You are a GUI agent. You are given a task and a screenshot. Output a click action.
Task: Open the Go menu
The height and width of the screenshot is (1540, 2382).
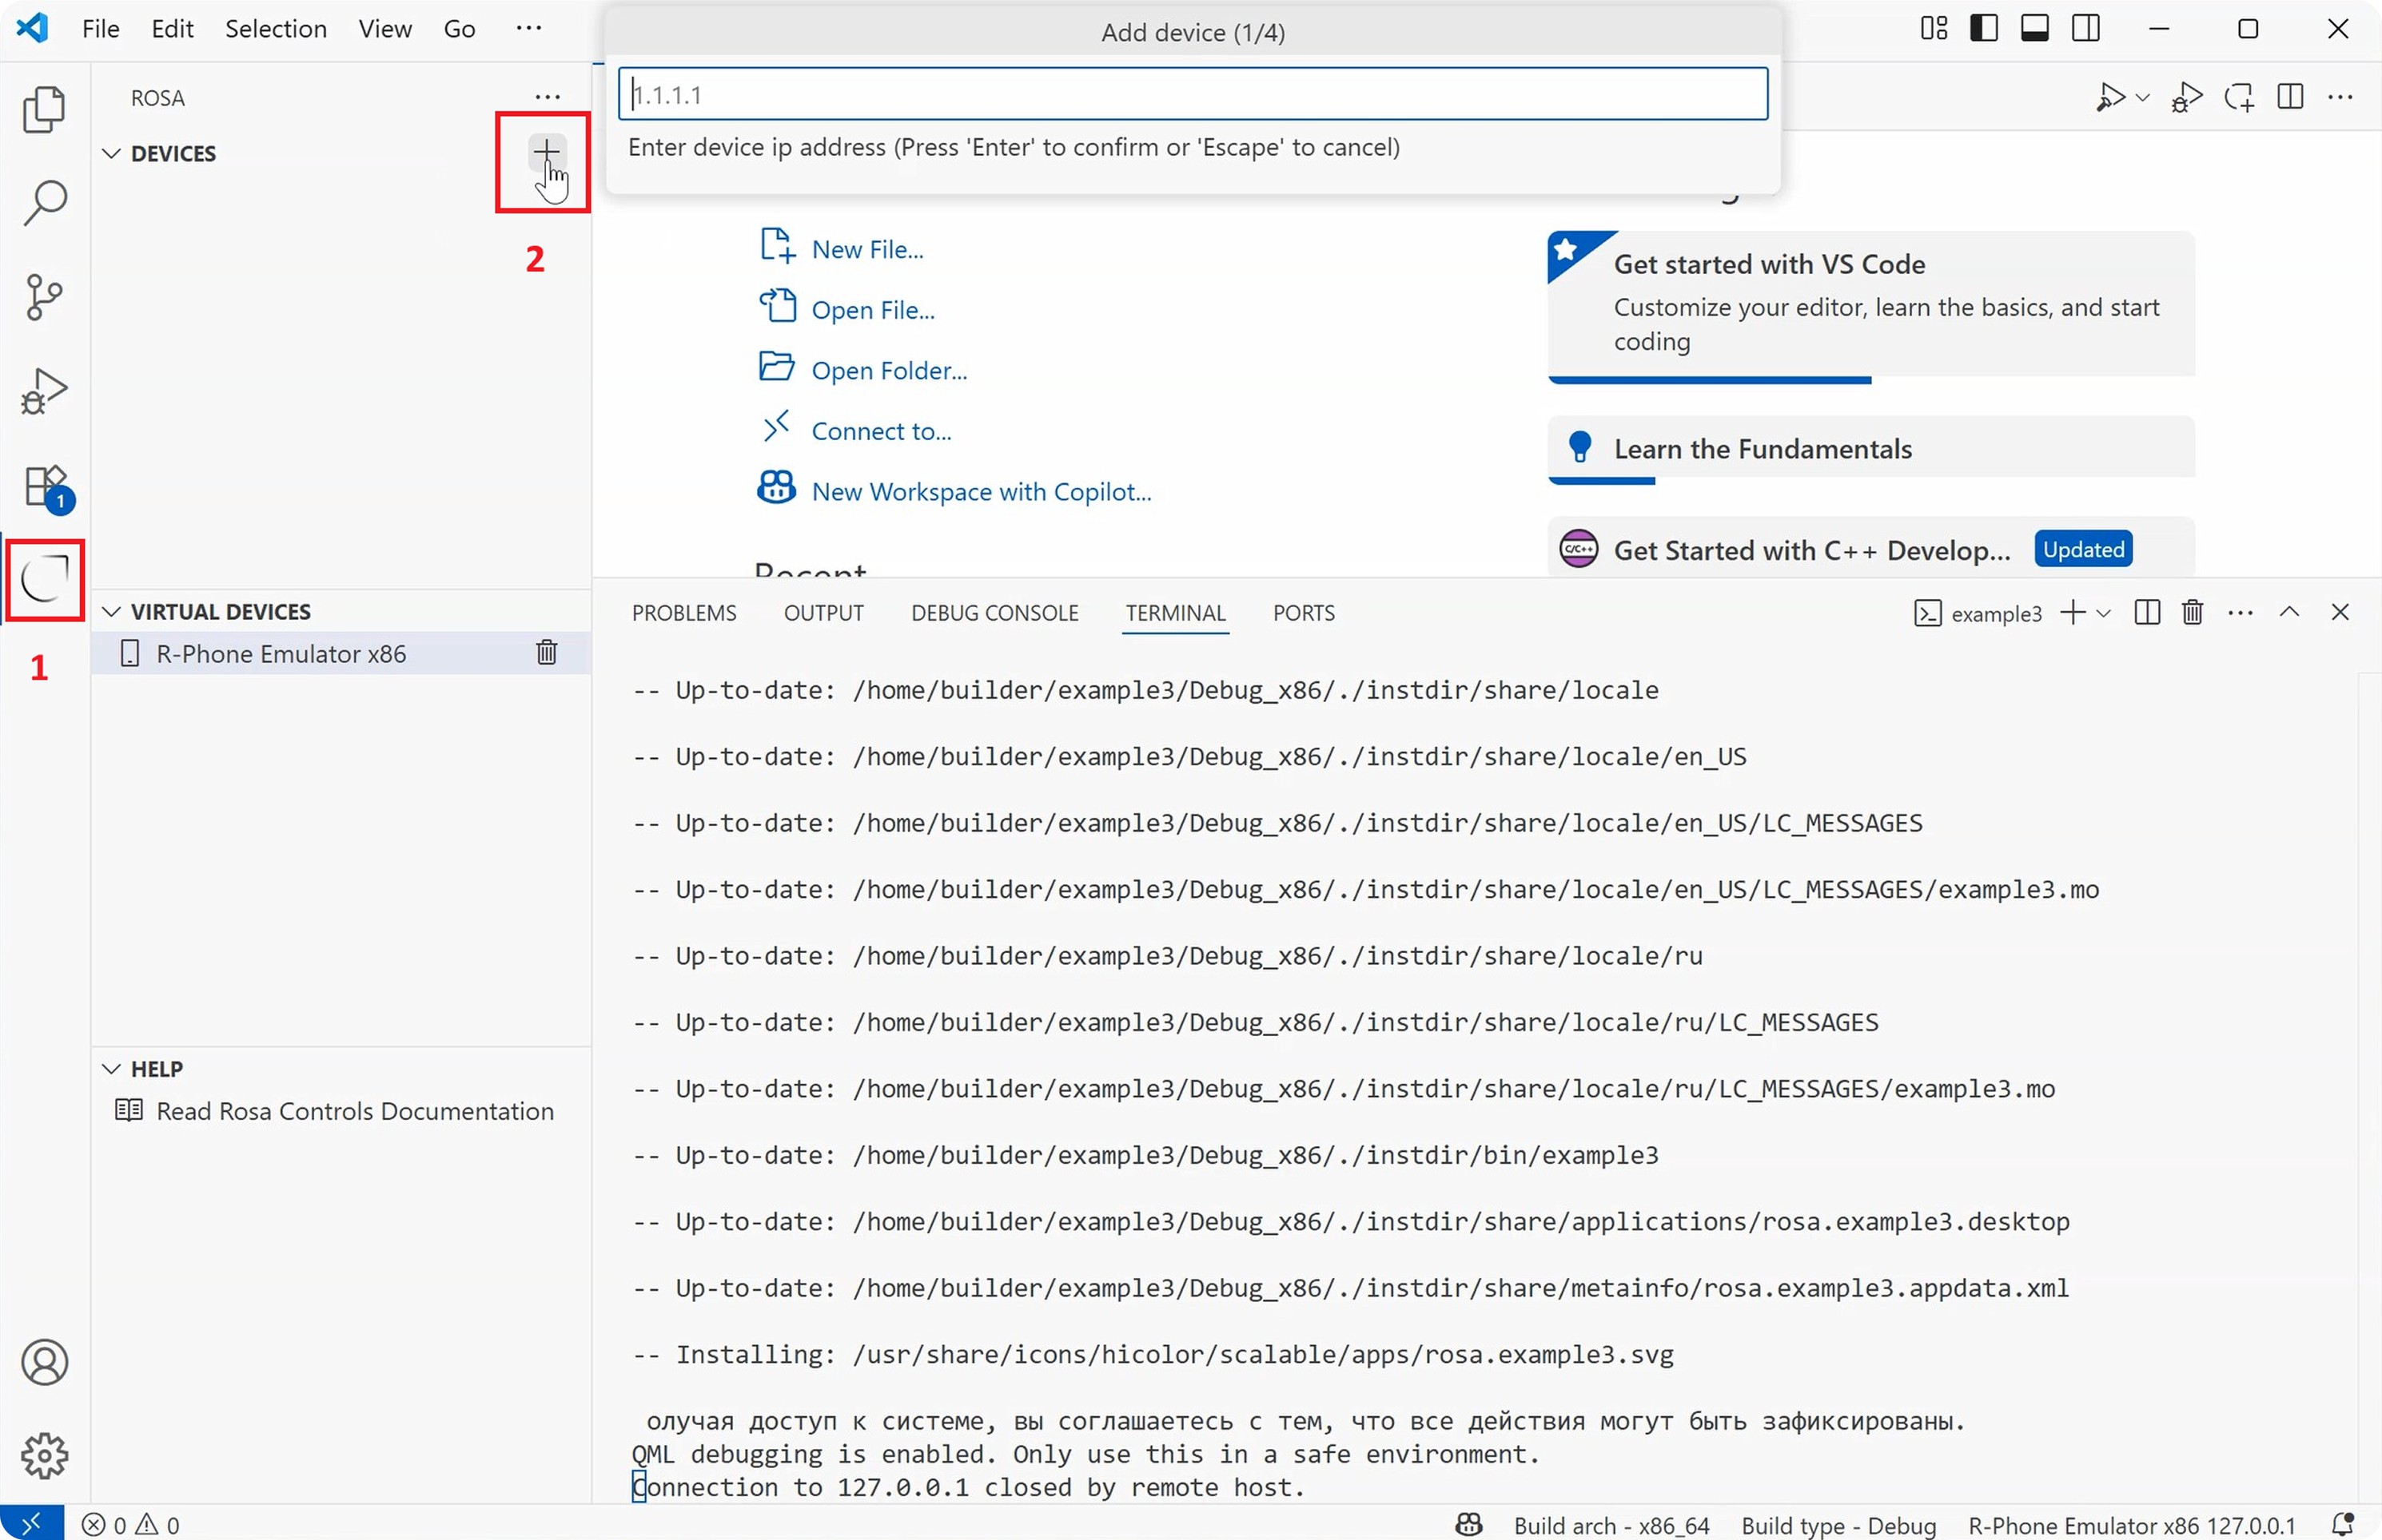[x=459, y=28]
